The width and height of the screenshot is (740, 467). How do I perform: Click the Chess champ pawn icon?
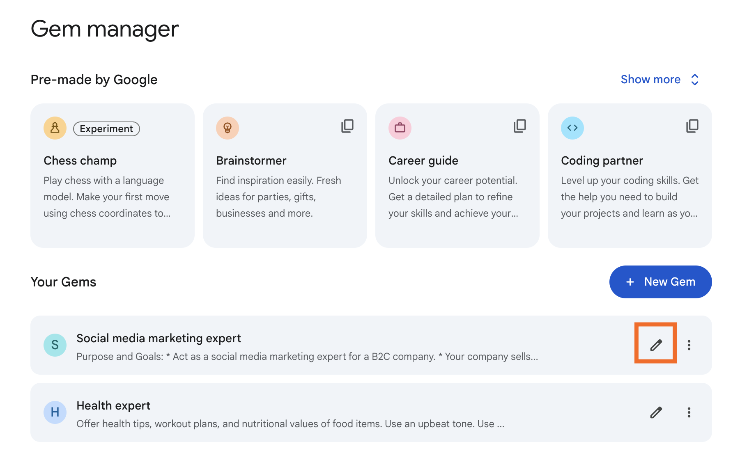tap(55, 128)
